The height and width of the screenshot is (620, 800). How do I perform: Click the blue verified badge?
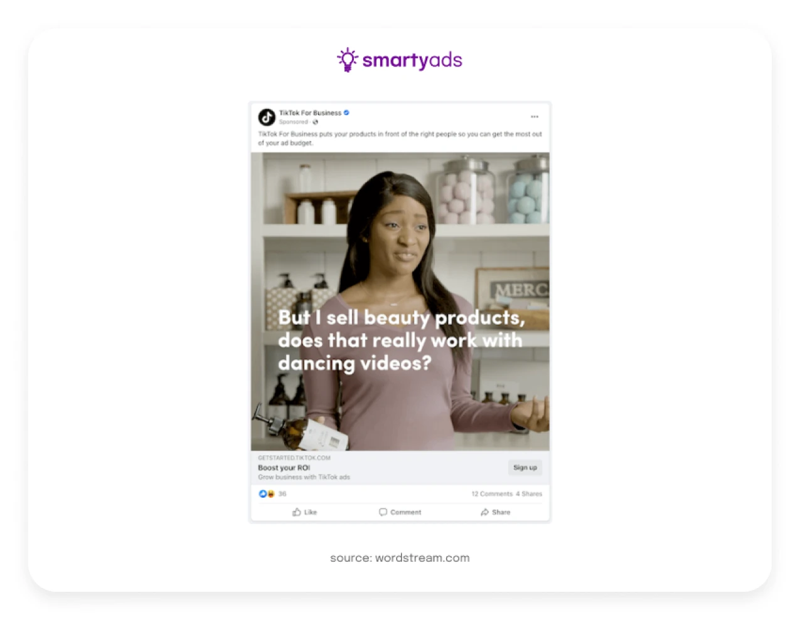pos(346,113)
